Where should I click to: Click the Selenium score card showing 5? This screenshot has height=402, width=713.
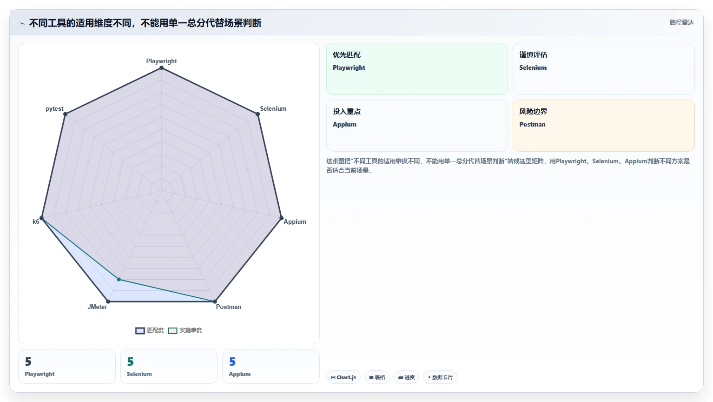[169, 367]
